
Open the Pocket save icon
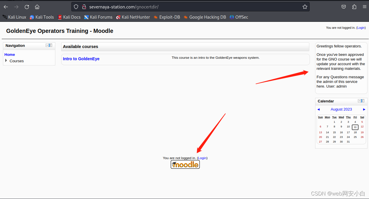pyautogui.click(x=344, y=7)
